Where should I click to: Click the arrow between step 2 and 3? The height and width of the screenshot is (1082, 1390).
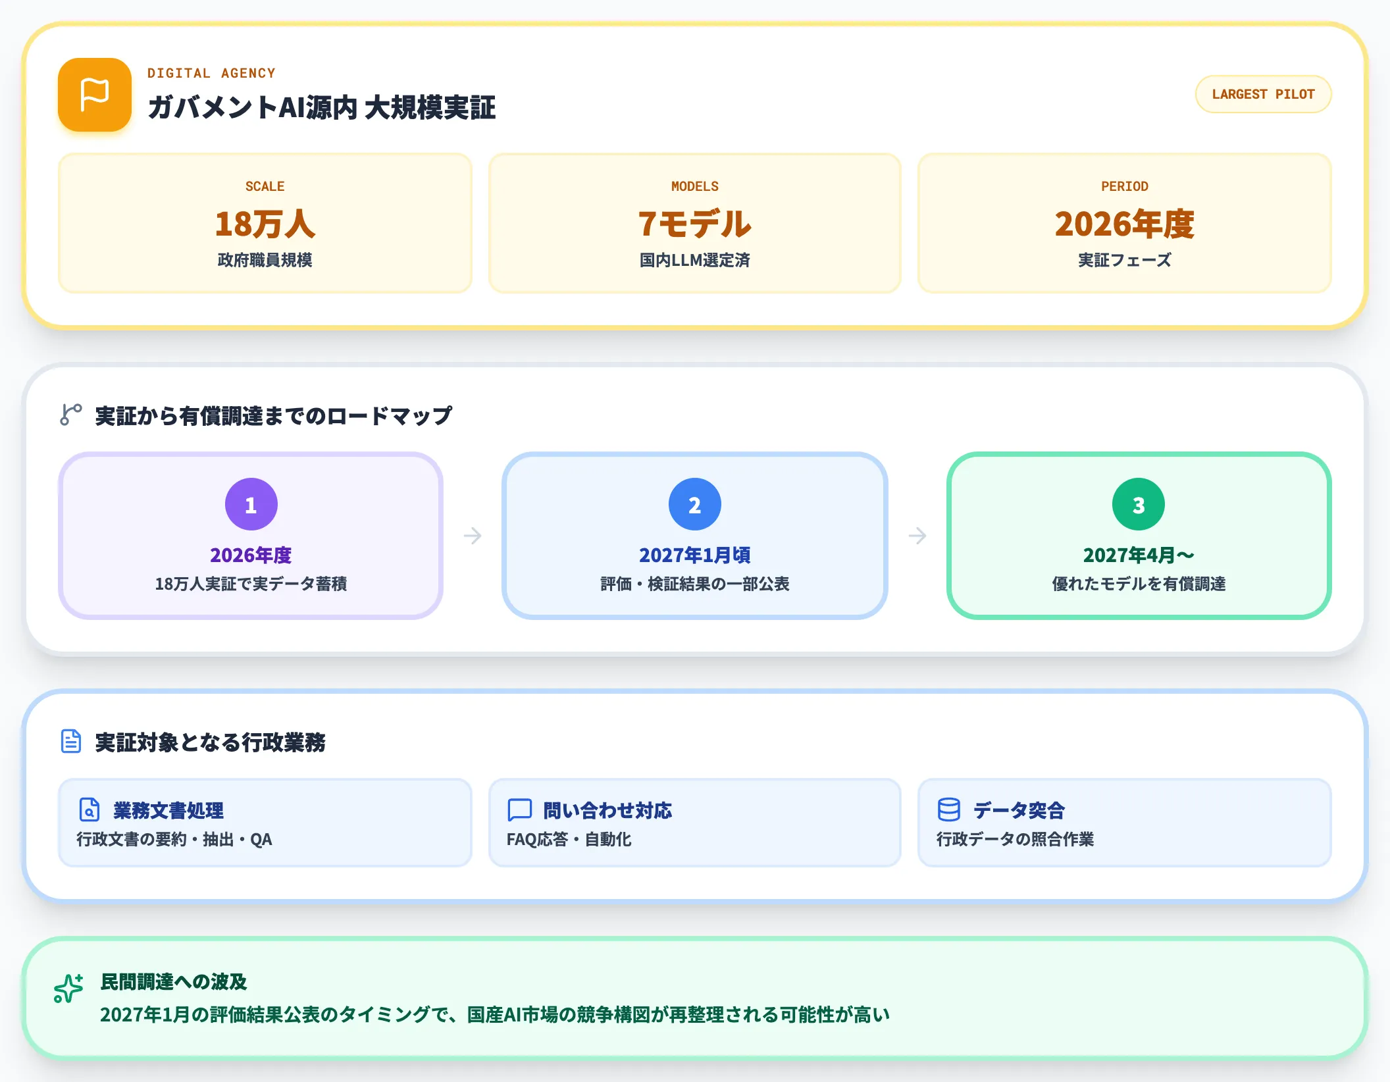point(917,536)
